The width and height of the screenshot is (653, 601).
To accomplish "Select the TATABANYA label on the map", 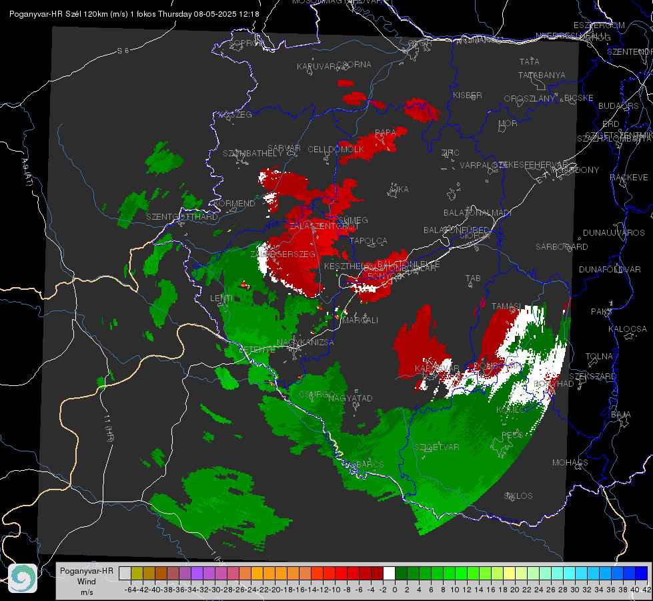I will point(542,75).
